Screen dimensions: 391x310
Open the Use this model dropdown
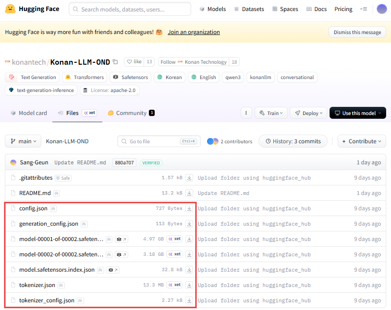(x=358, y=113)
